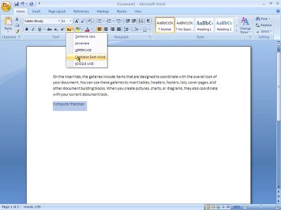The image size is (281, 210).
Task: Open Word Help question mark
Action: click(278, 11)
